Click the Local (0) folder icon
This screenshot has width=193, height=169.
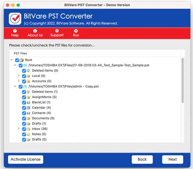pos(28,76)
